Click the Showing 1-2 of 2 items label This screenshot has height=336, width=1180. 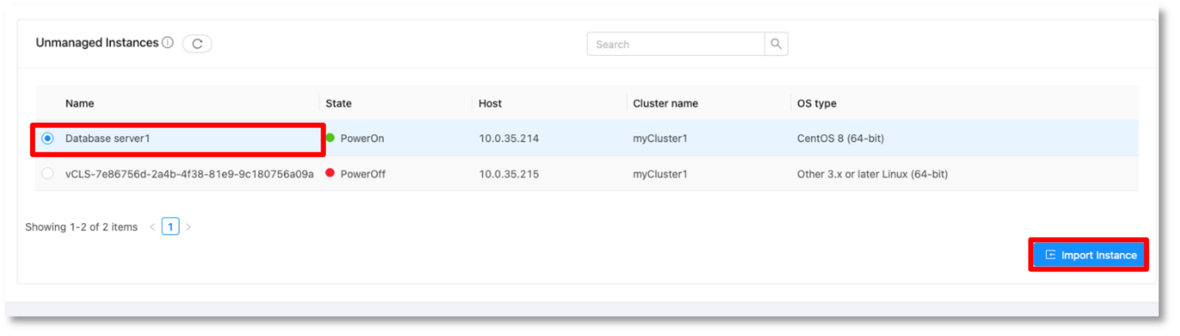coord(81,226)
